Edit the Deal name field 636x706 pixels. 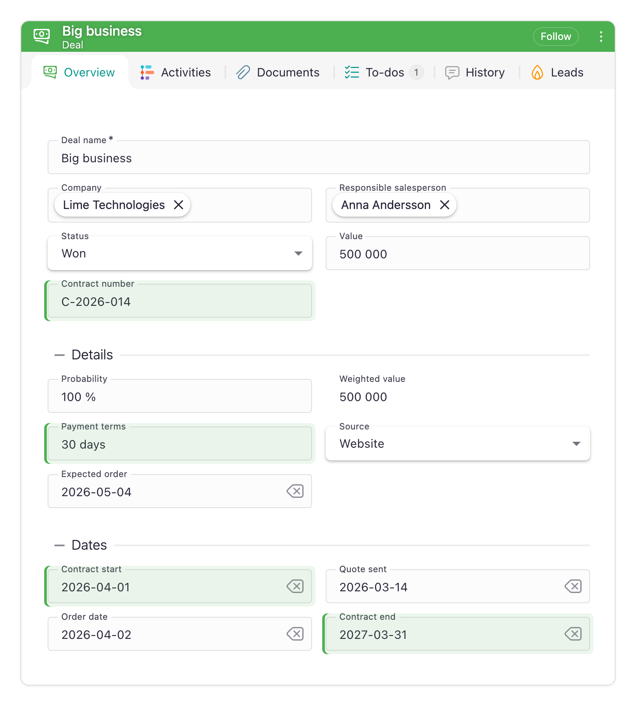(x=319, y=157)
